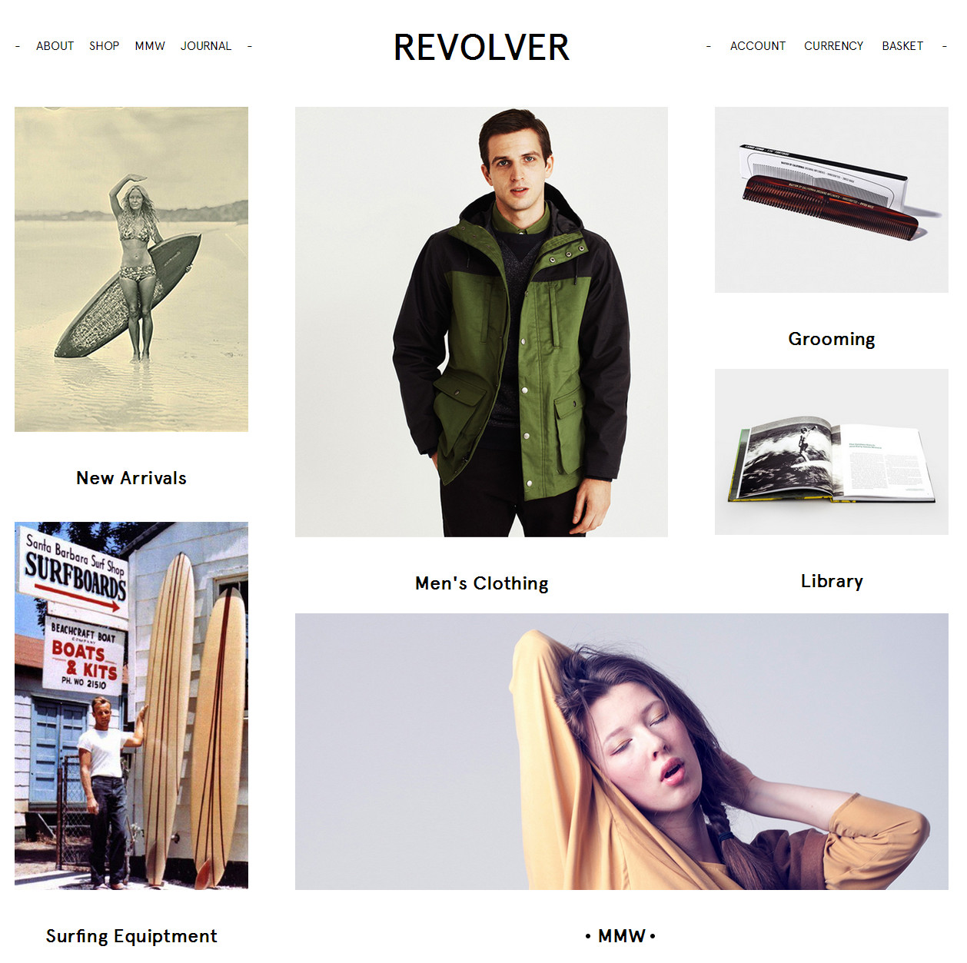Click the REVOLVER logo
967x963 pixels.
tap(482, 48)
